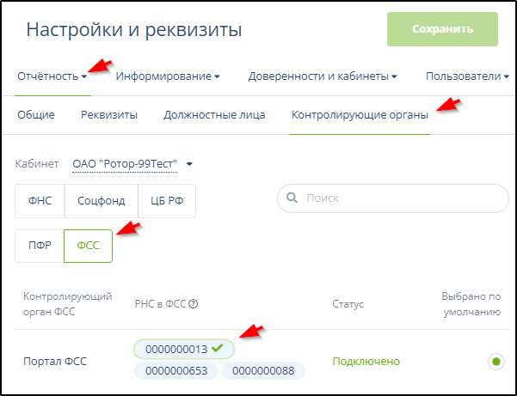Image resolution: width=517 pixels, height=396 pixels.
Task: Open the Кабинет selector ОАО "Ротор-99Тест"
Action: pyautogui.click(x=132, y=163)
